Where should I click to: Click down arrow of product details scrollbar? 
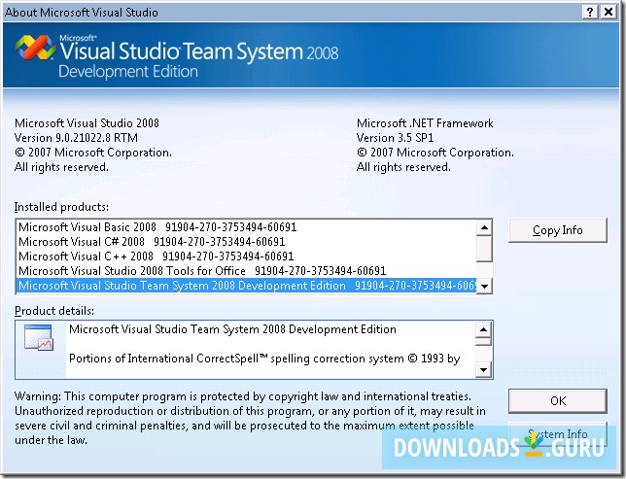[x=483, y=369]
